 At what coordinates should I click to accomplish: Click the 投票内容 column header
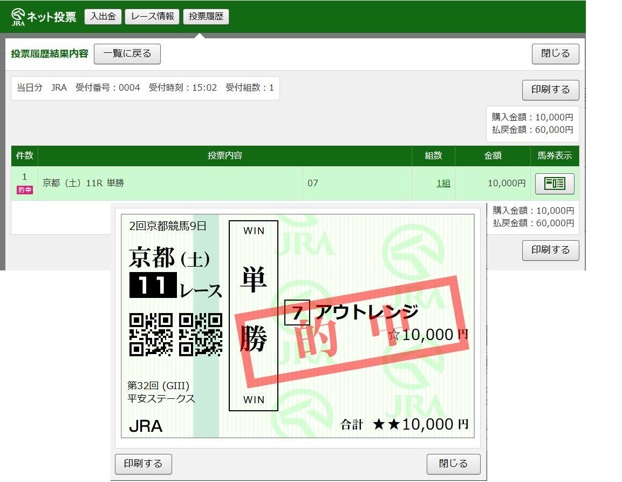[x=225, y=155]
